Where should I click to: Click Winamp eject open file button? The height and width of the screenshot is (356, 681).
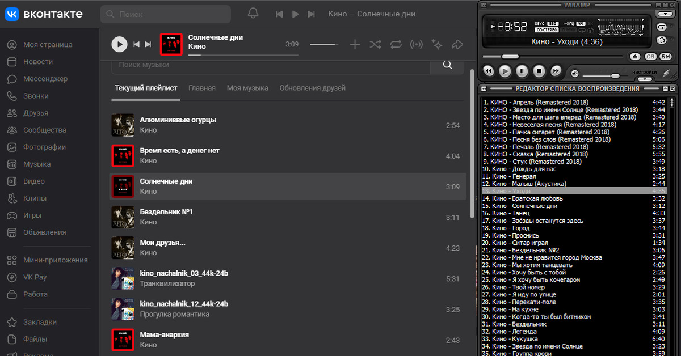click(636, 57)
